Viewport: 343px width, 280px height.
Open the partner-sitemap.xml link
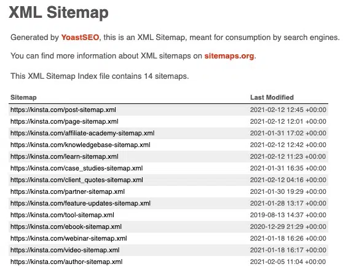(x=68, y=191)
